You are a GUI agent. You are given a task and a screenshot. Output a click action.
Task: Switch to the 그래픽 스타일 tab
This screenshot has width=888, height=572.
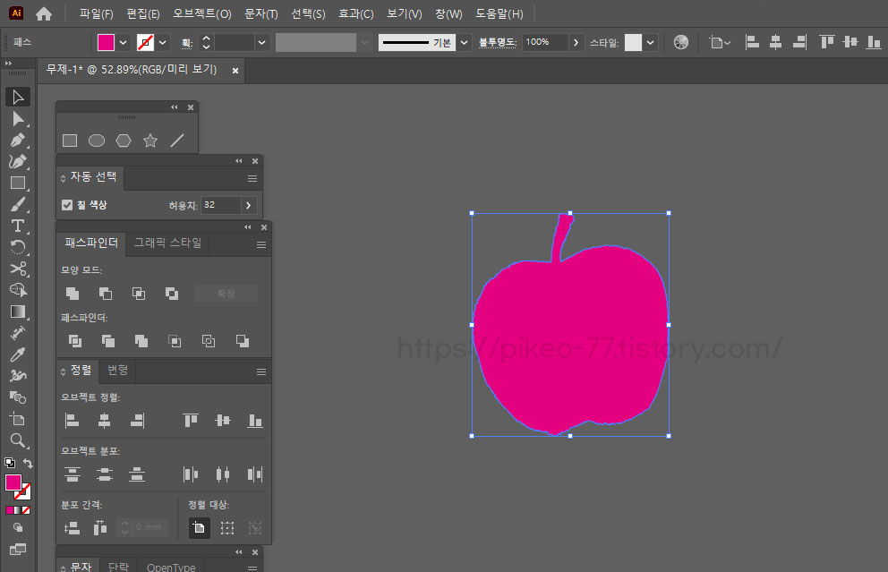pos(167,243)
